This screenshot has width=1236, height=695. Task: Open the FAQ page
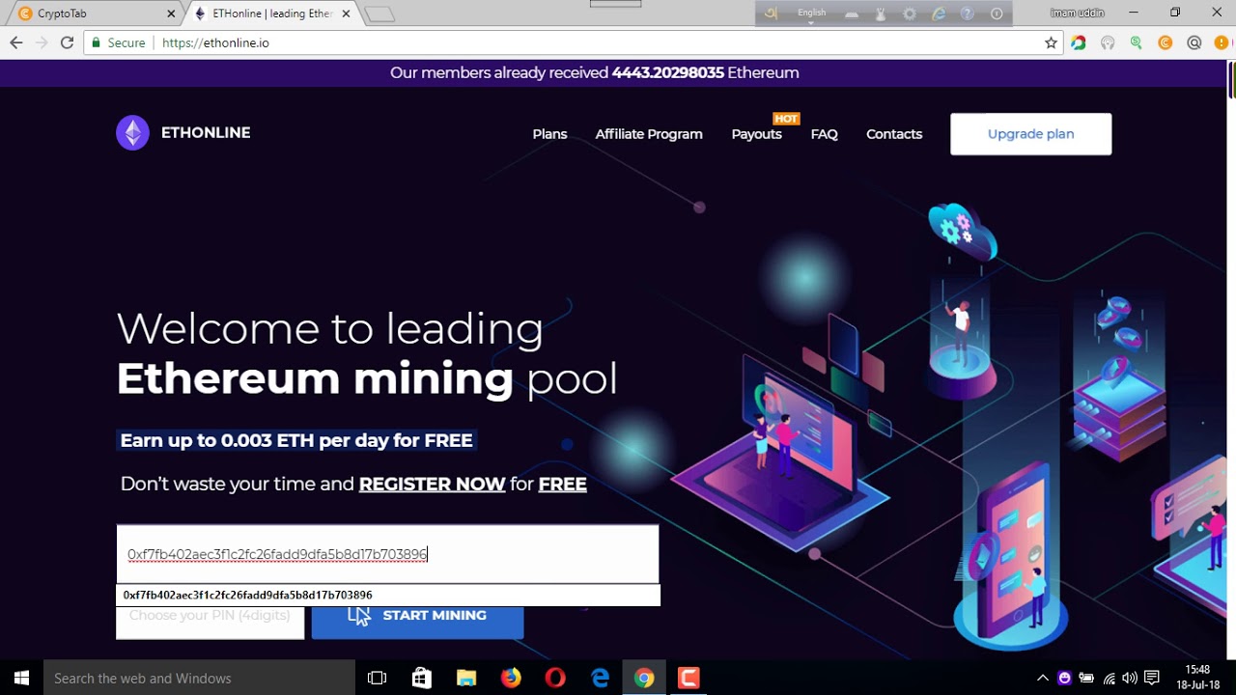[824, 134]
